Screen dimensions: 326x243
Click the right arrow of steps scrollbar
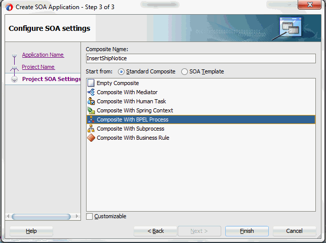point(77,216)
